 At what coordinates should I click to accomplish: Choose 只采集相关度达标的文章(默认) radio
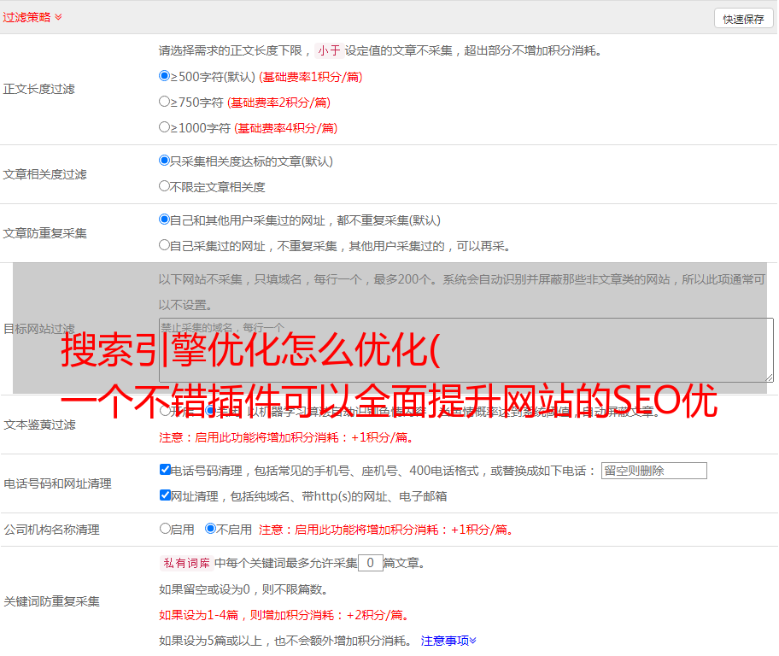tap(164, 161)
